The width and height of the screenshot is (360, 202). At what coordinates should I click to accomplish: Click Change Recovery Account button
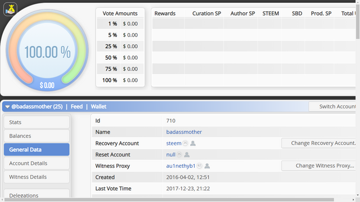tap(319, 143)
